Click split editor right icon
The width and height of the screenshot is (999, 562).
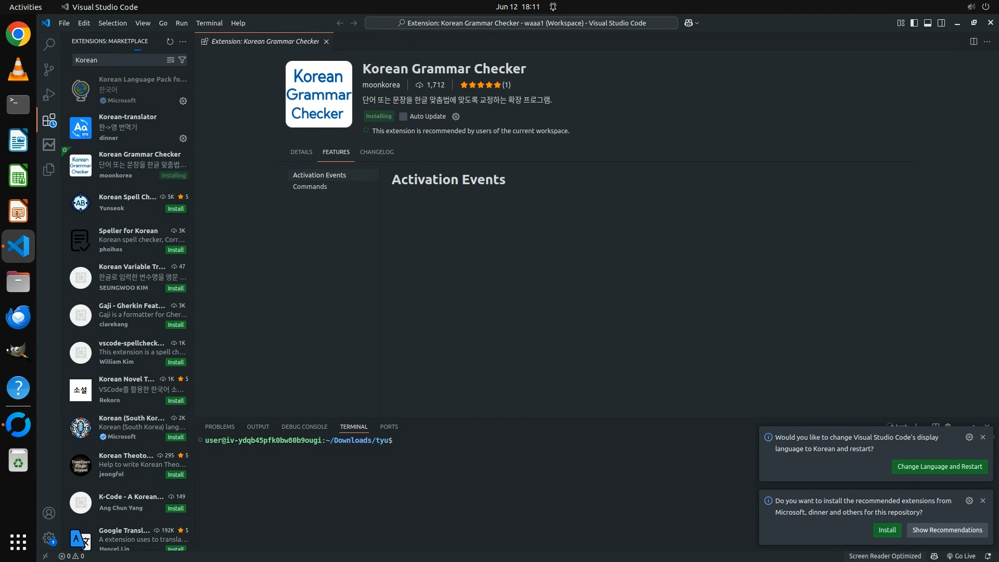(974, 41)
